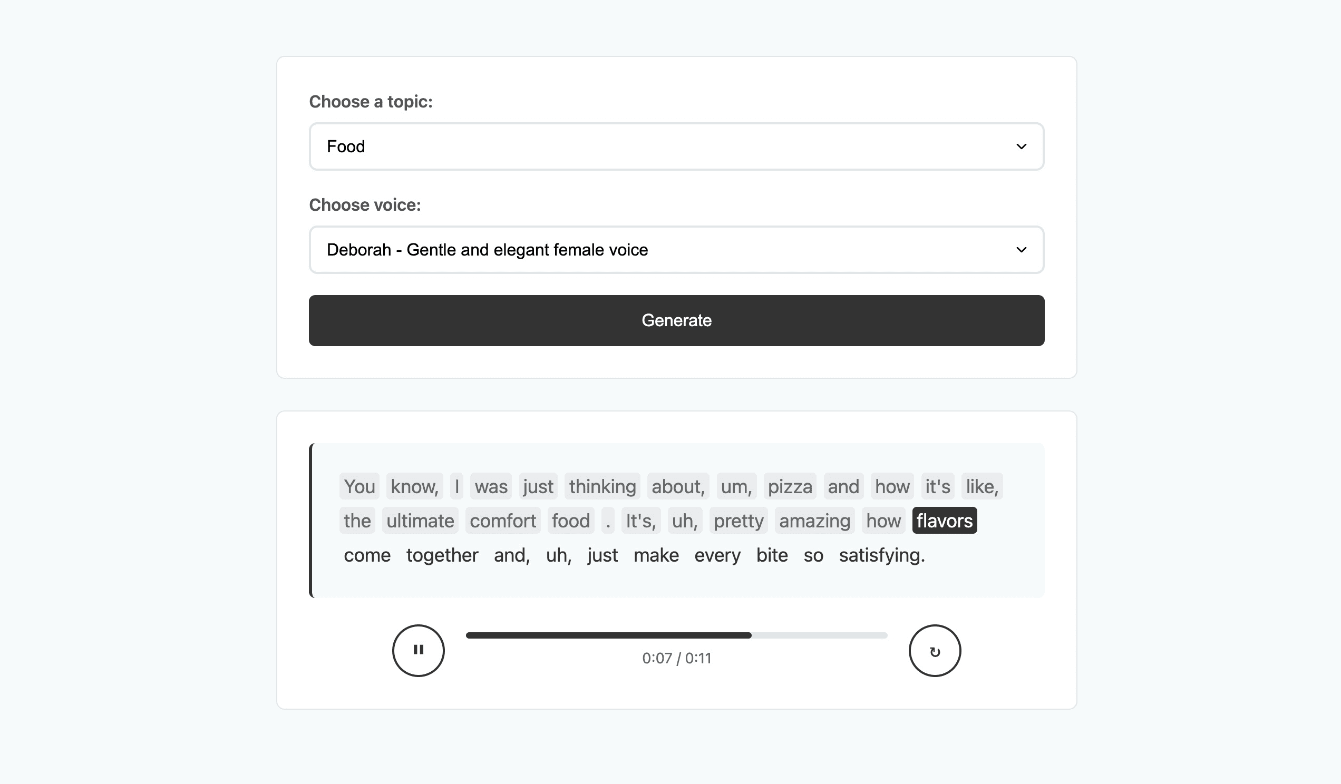
Task: Click the word thinking in the transcript
Action: coord(603,486)
